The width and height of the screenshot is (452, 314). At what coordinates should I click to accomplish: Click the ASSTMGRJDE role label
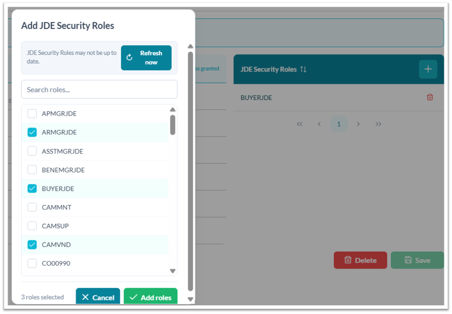pyautogui.click(x=62, y=151)
